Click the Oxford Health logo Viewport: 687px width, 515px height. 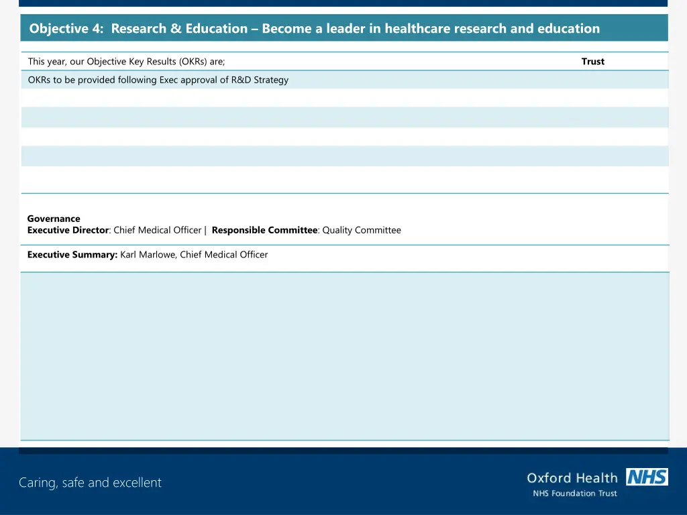coord(572,478)
